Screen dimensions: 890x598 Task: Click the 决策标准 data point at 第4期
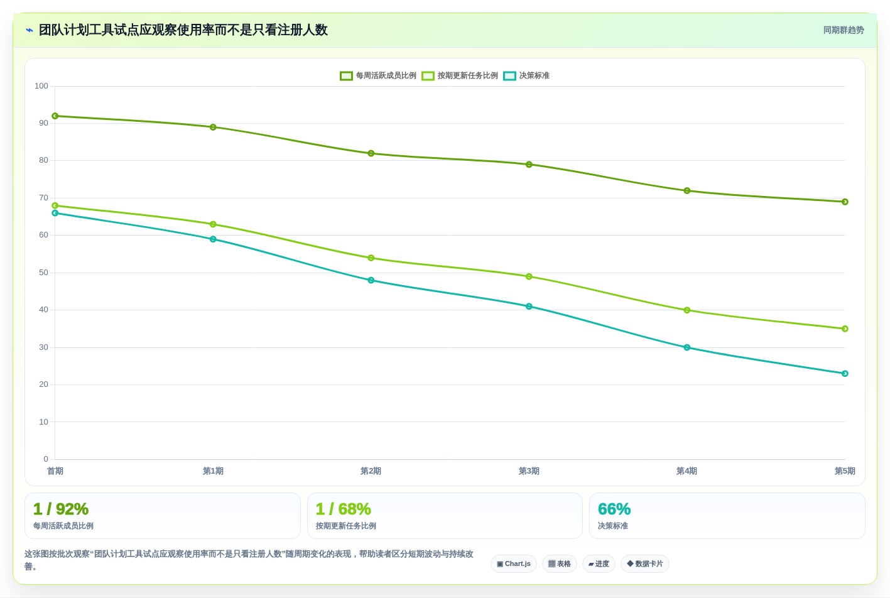point(687,347)
